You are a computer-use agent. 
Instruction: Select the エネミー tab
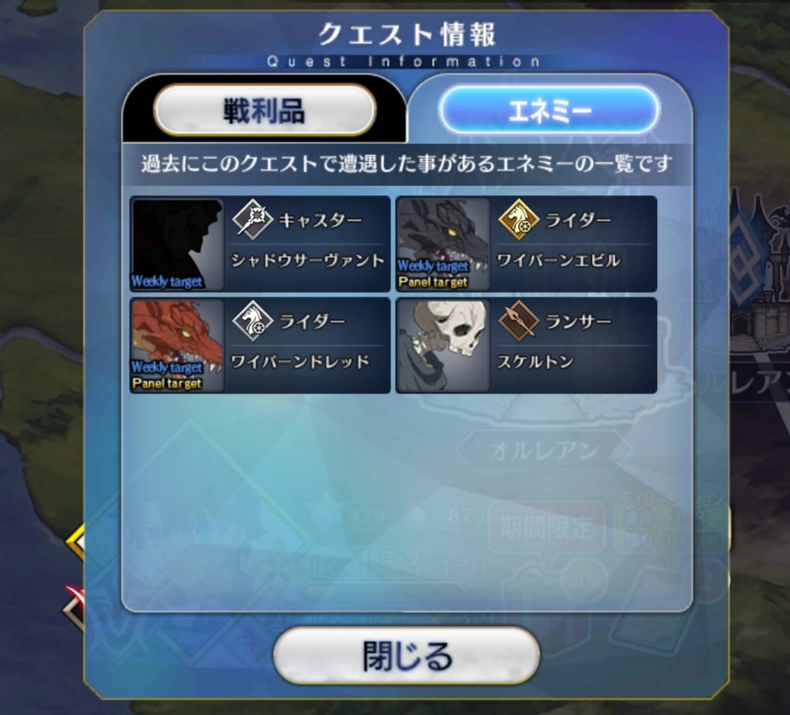click(549, 110)
